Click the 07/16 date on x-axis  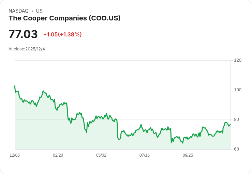(x=145, y=155)
